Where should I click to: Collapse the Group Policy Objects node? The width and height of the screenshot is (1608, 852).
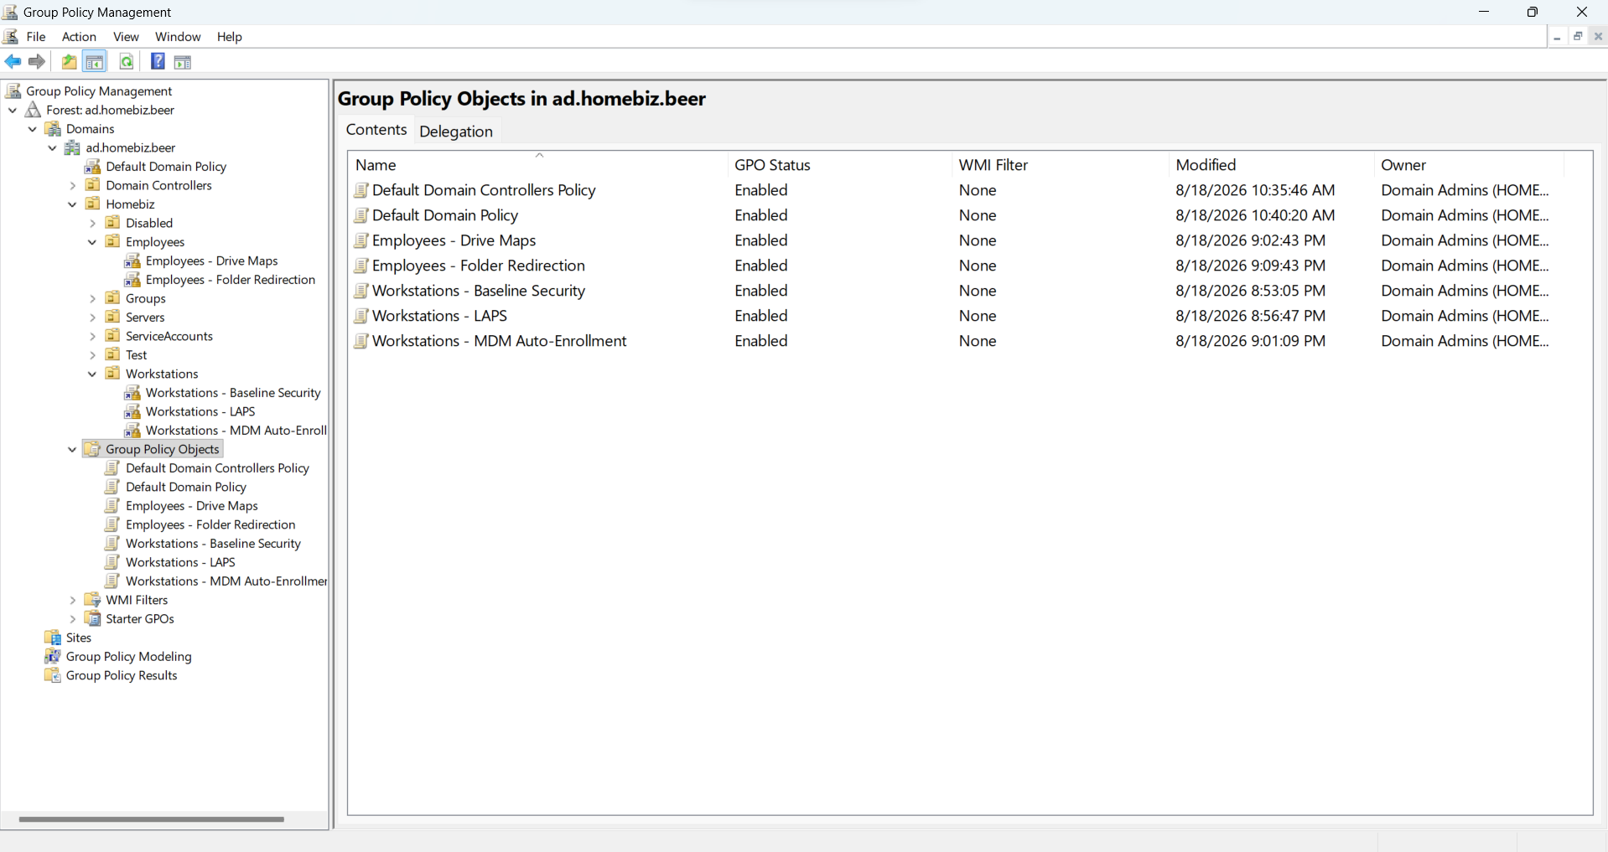click(x=72, y=449)
